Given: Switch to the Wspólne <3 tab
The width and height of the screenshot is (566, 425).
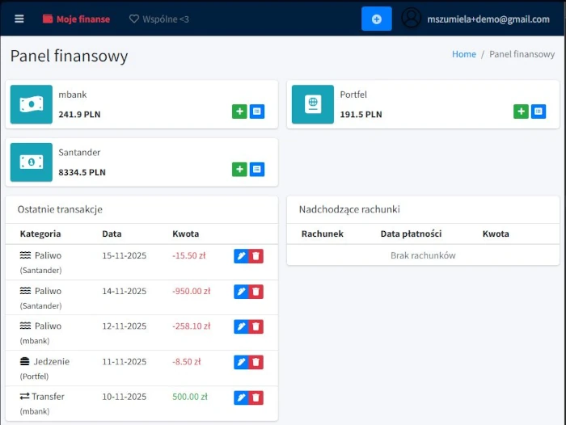Looking at the screenshot, I should (x=159, y=19).
